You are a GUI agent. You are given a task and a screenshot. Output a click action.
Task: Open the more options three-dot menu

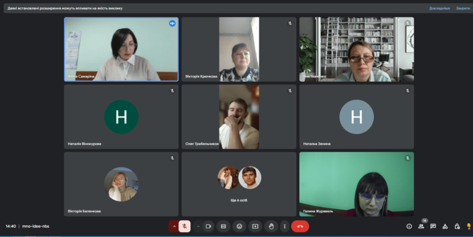(x=285, y=227)
